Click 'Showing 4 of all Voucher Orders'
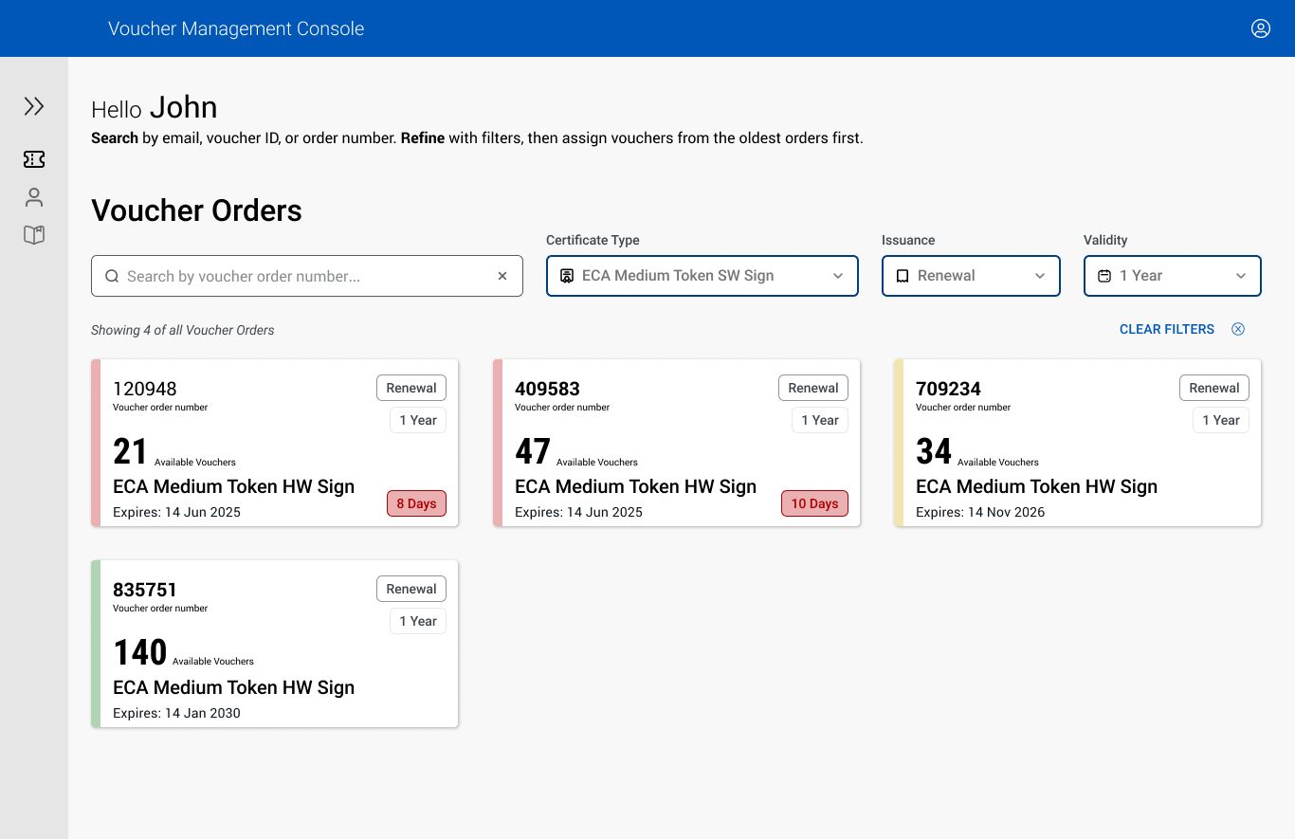This screenshot has height=839, width=1295. pos(183,331)
